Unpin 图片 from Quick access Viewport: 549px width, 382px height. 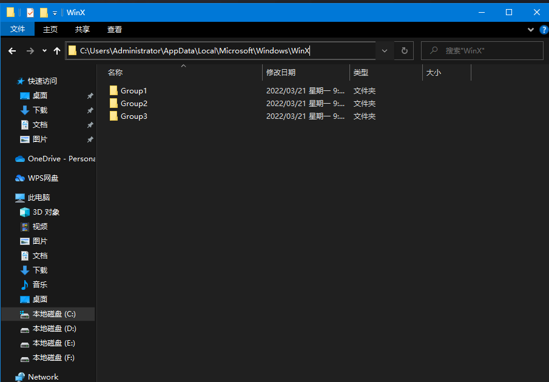(90, 139)
